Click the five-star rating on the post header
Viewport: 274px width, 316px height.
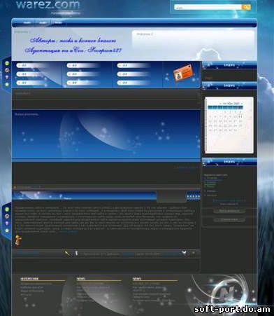[194, 196]
